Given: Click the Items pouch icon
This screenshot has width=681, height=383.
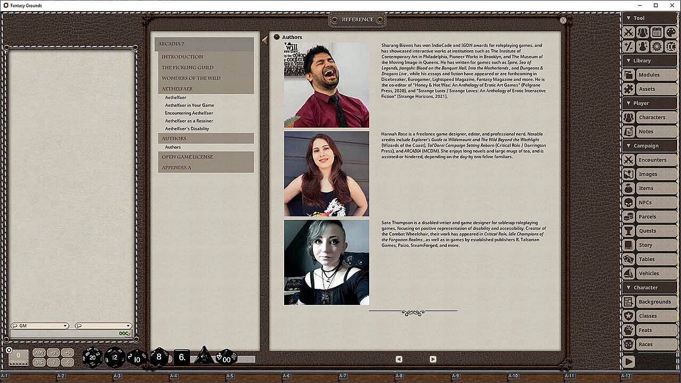Looking at the screenshot, I should (628, 188).
